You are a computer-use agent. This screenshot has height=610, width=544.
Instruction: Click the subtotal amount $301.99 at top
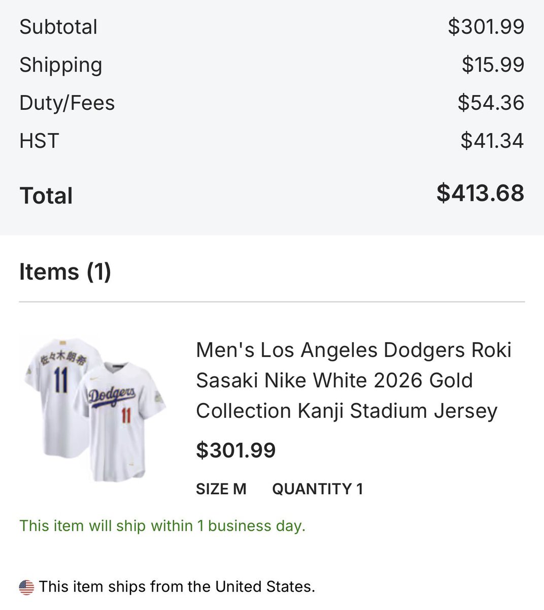(486, 27)
